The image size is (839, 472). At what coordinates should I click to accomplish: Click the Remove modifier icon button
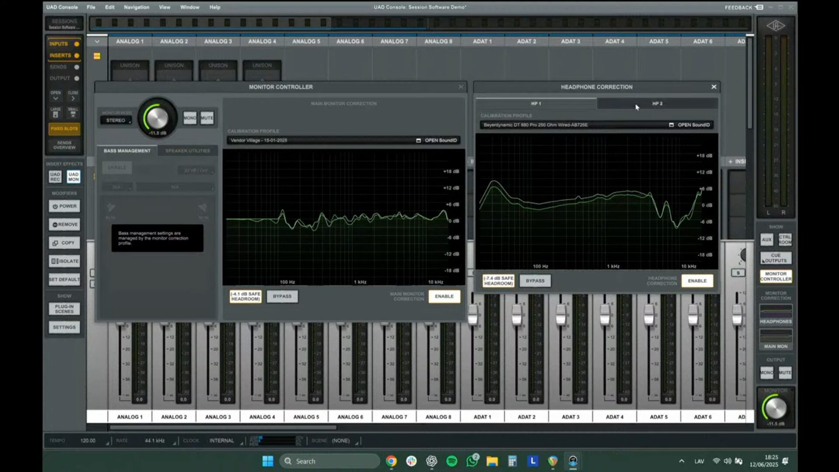(x=64, y=225)
